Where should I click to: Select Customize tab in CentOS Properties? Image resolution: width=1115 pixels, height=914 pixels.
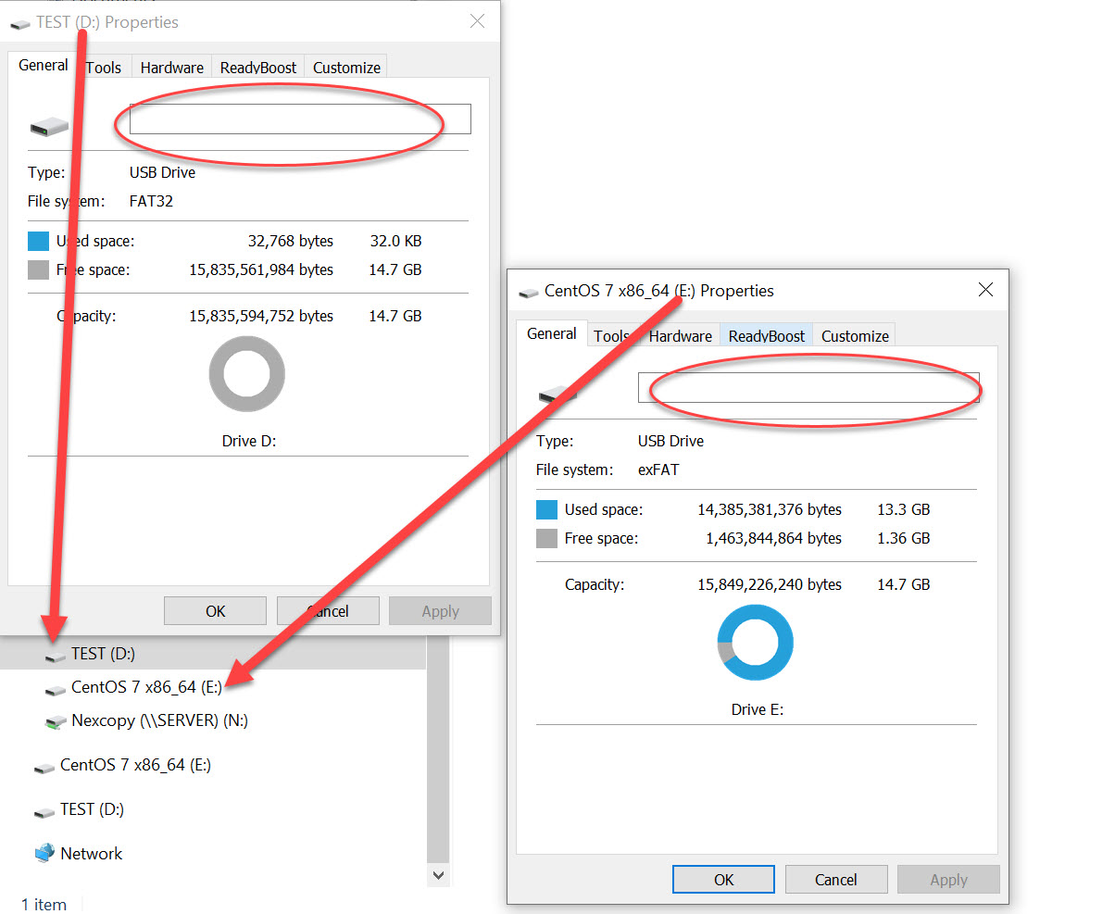coord(855,336)
